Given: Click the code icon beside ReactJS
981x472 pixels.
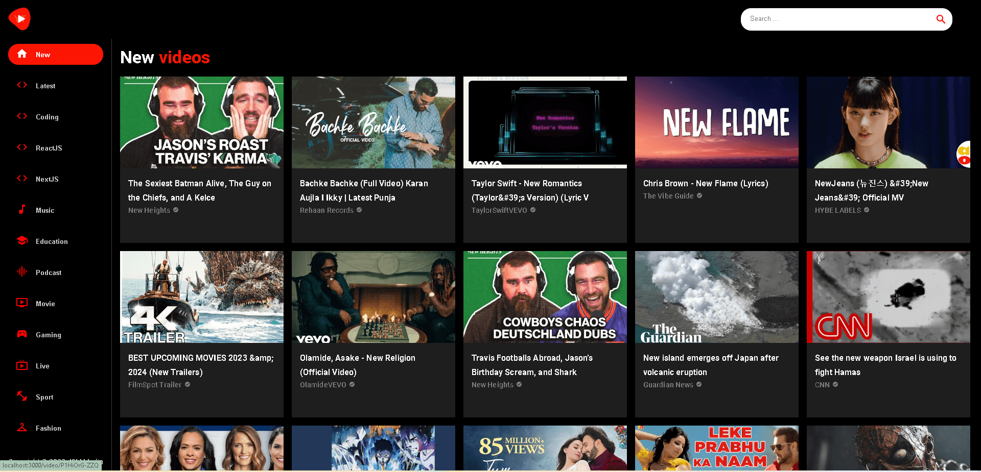Looking at the screenshot, I should (x=22, y=147).
